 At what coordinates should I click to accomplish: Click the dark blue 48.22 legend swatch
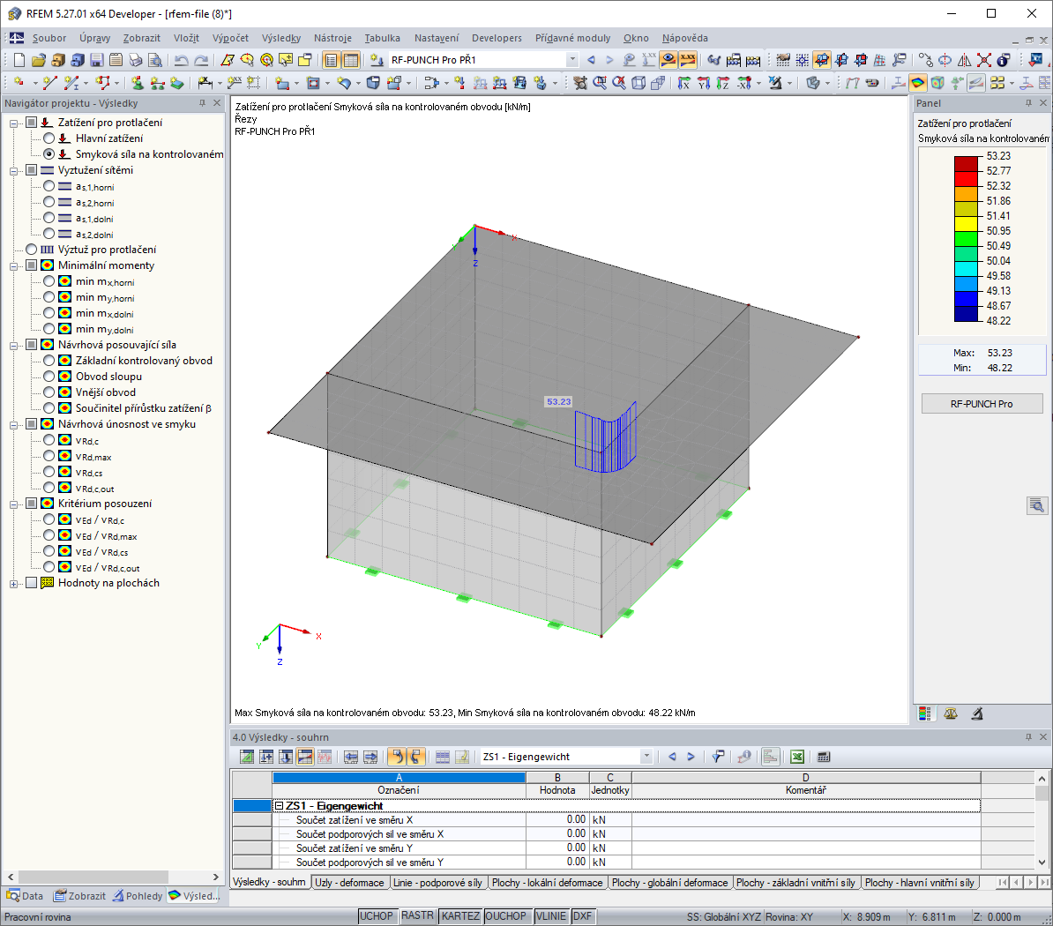967,314
